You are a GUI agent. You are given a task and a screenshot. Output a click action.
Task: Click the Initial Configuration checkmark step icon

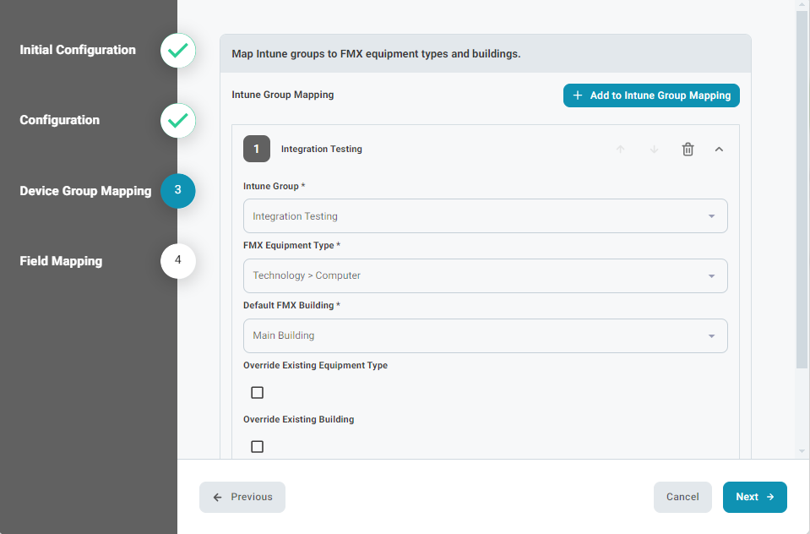tap(177, 50)
